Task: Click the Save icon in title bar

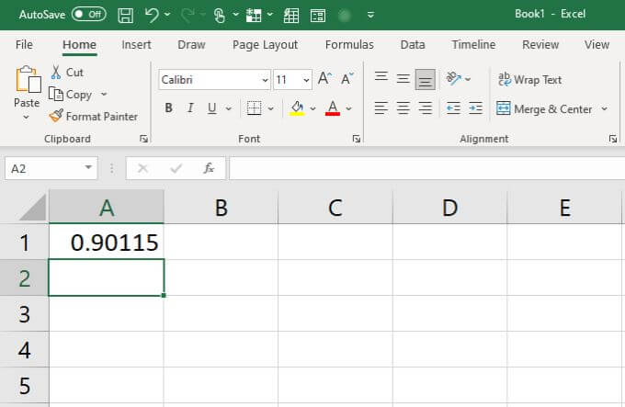Action: tap(126, 16)
